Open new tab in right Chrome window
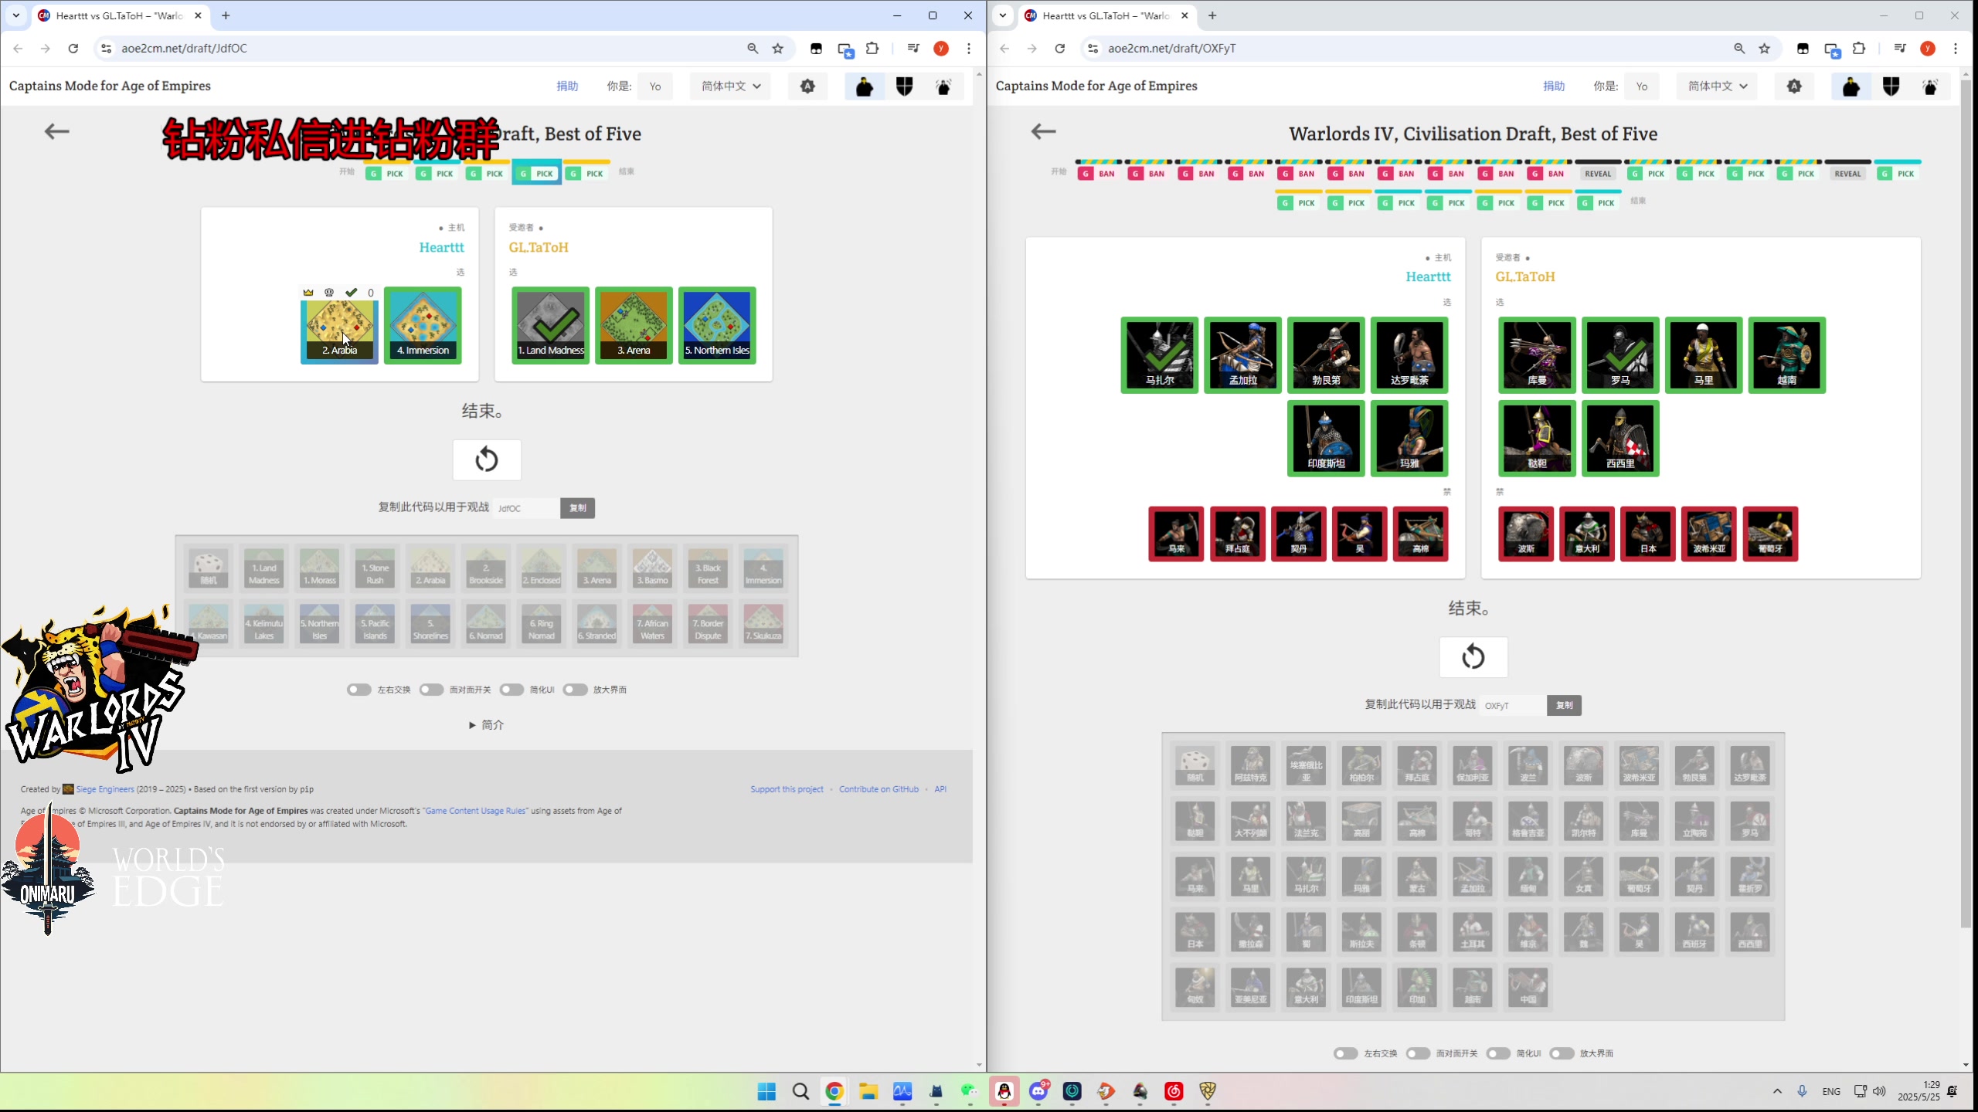The width and height of the screenshot is (1978, 1112). [x=1212, y=15]
